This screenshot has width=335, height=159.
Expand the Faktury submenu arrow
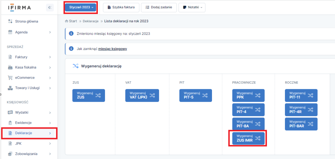pyautogui.click(x=50, y=57)
